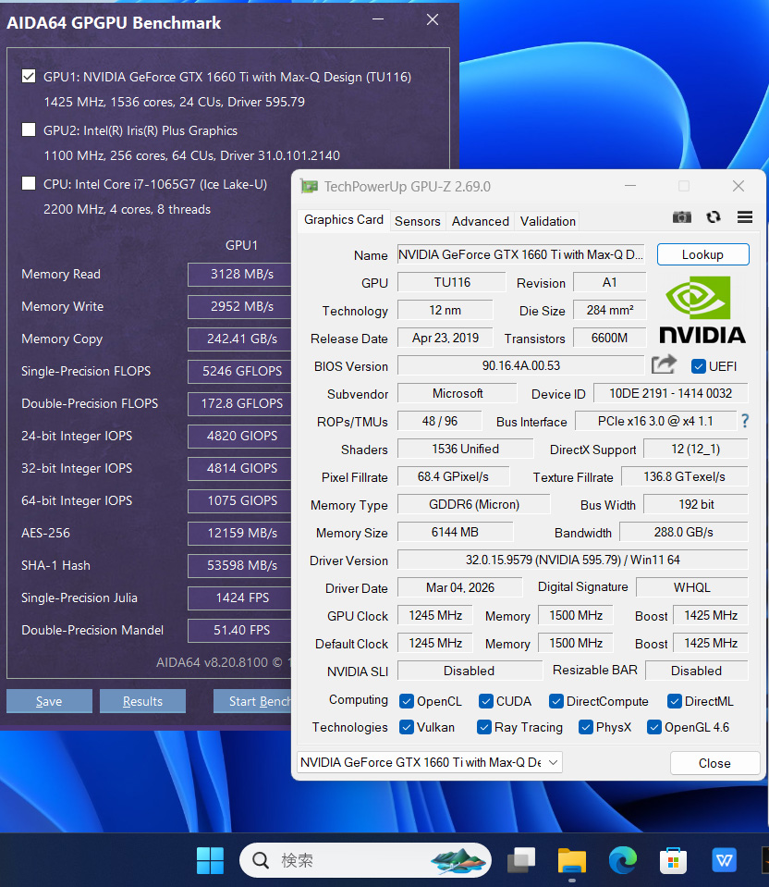Image resolution: width=769 pixels, height=887 pixels.
Task: Close GPU-Z using the title bar X
Action: [738, 186]
